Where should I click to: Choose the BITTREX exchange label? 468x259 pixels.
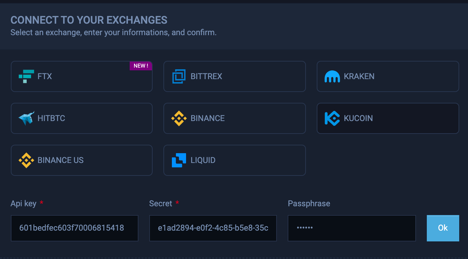pyautogui.click(x=206, y=76)
